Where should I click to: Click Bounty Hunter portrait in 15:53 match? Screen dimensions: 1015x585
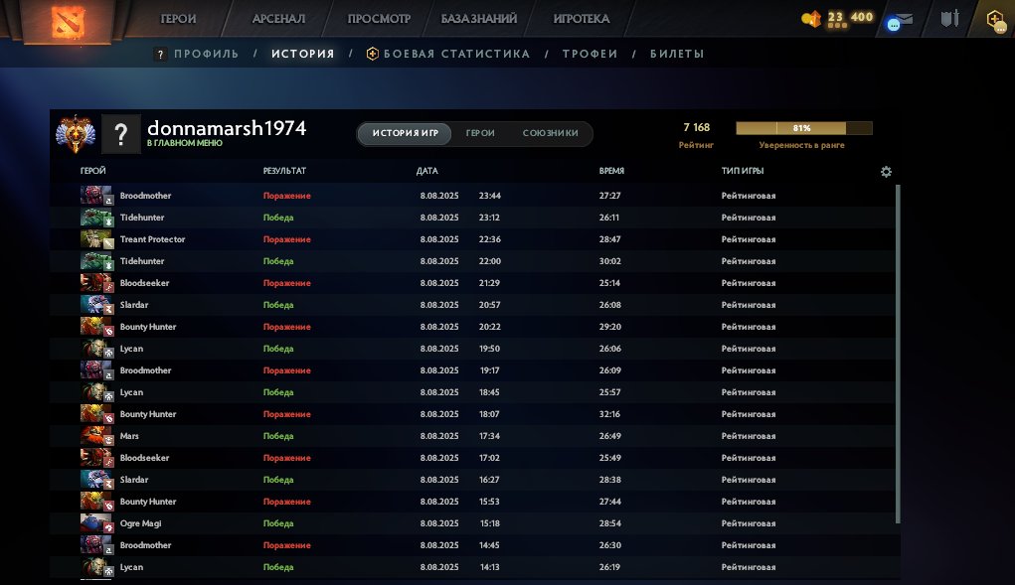[96, 502]
